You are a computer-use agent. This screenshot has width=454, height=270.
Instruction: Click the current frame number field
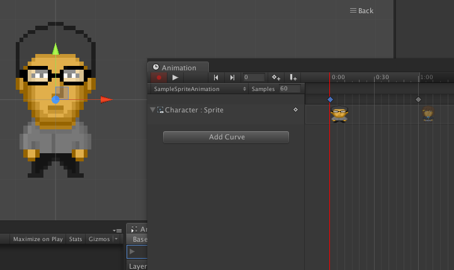[254, 77]
